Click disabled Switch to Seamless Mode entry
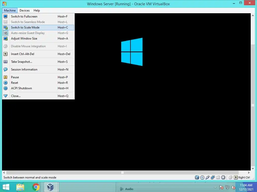 (38, 22)
